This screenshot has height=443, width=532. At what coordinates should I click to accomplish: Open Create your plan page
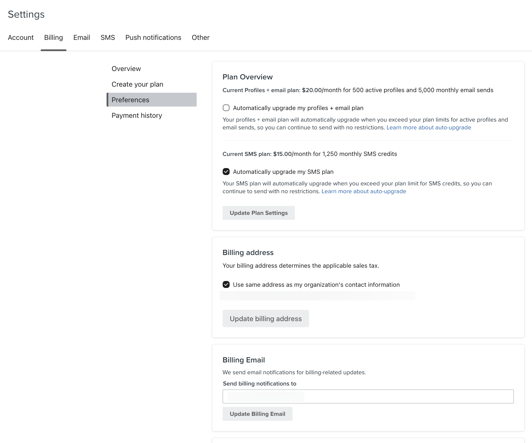pyautogui.click(x=137, y=84)
